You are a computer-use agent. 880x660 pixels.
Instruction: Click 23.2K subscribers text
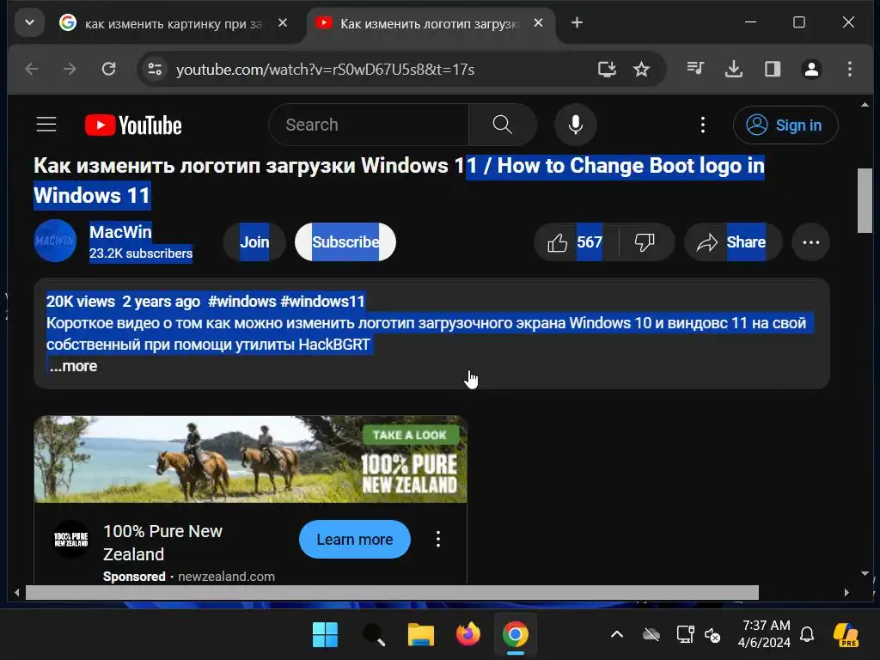point(141,254)
